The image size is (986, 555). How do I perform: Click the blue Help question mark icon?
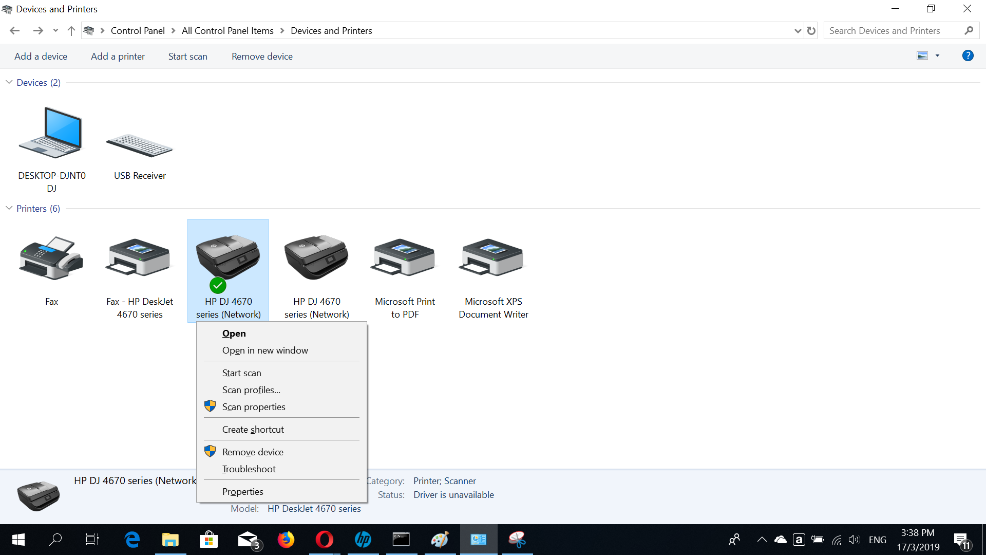point(968,56)
